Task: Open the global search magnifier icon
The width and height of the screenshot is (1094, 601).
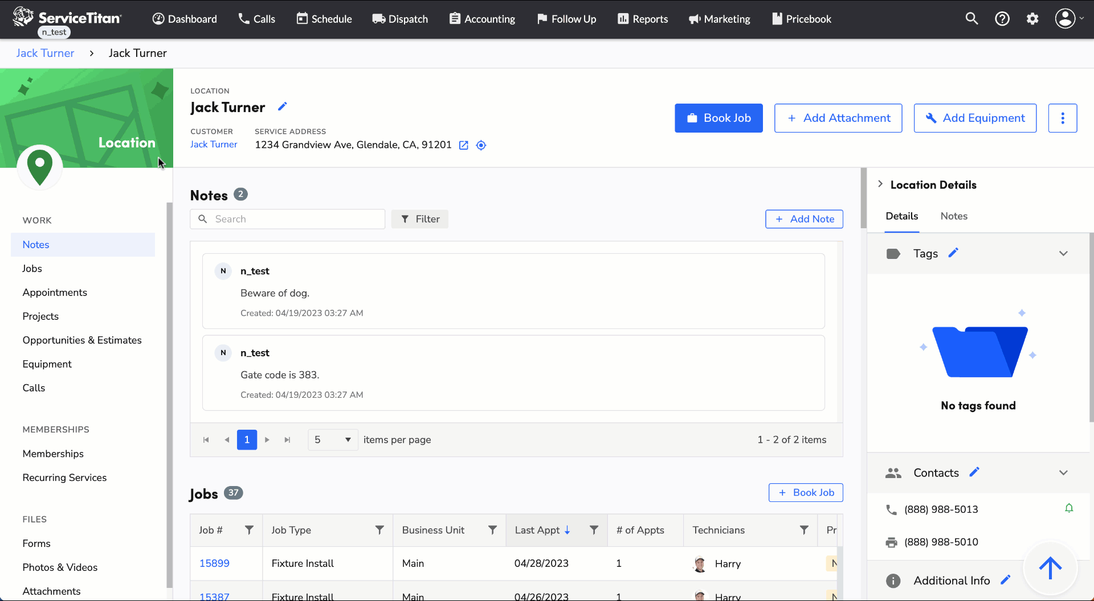Action: (x=972, y=18)
